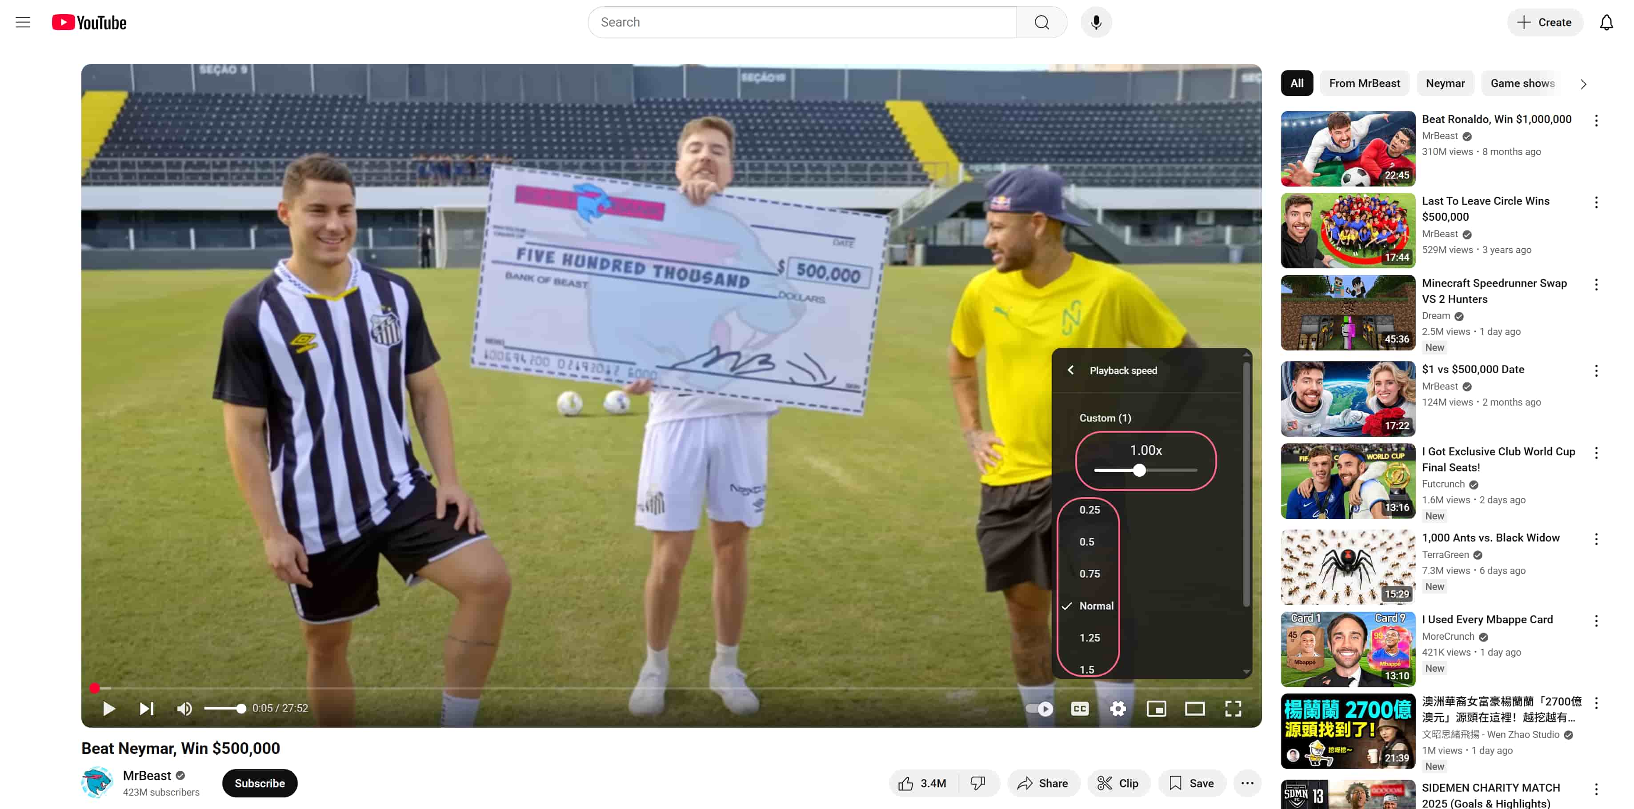This screenshot has width=1634, height=809.
Task: Subscribe to MrBeast channel
Action: coord(260,783)
